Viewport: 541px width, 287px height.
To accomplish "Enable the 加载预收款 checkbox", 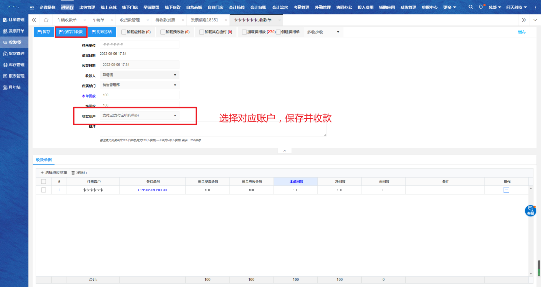I will (x=162, y=32).
